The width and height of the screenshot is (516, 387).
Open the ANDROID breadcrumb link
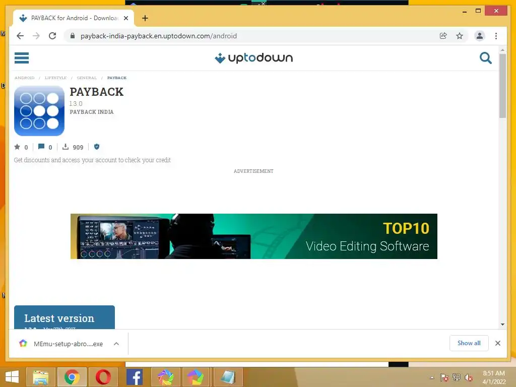pos(24,78)
